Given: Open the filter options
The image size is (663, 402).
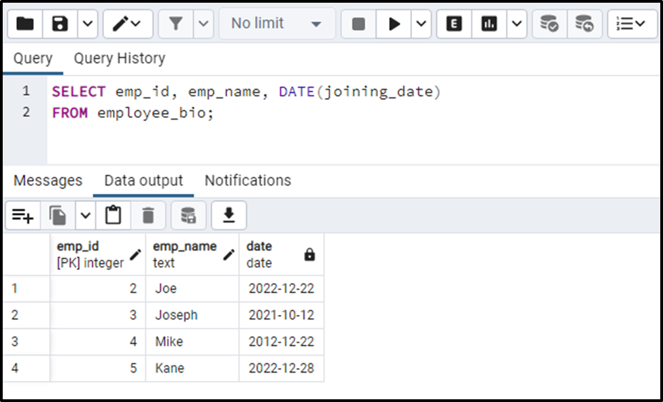Looking at the screenshot, I should [175, 22].
